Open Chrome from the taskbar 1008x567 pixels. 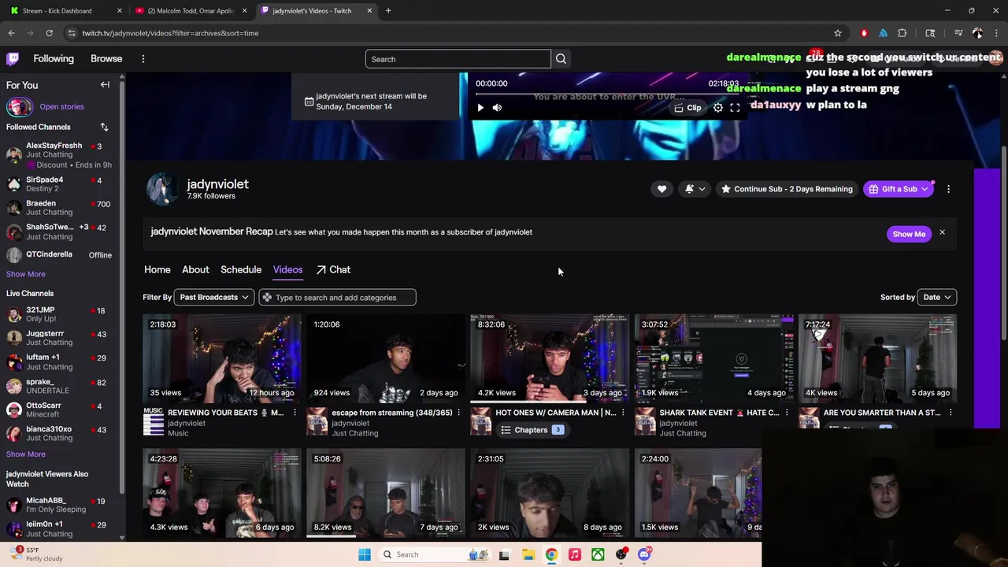[551, 554]
